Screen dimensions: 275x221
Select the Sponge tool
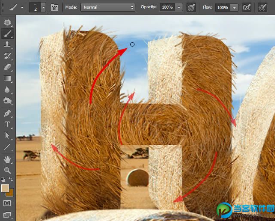7,101
